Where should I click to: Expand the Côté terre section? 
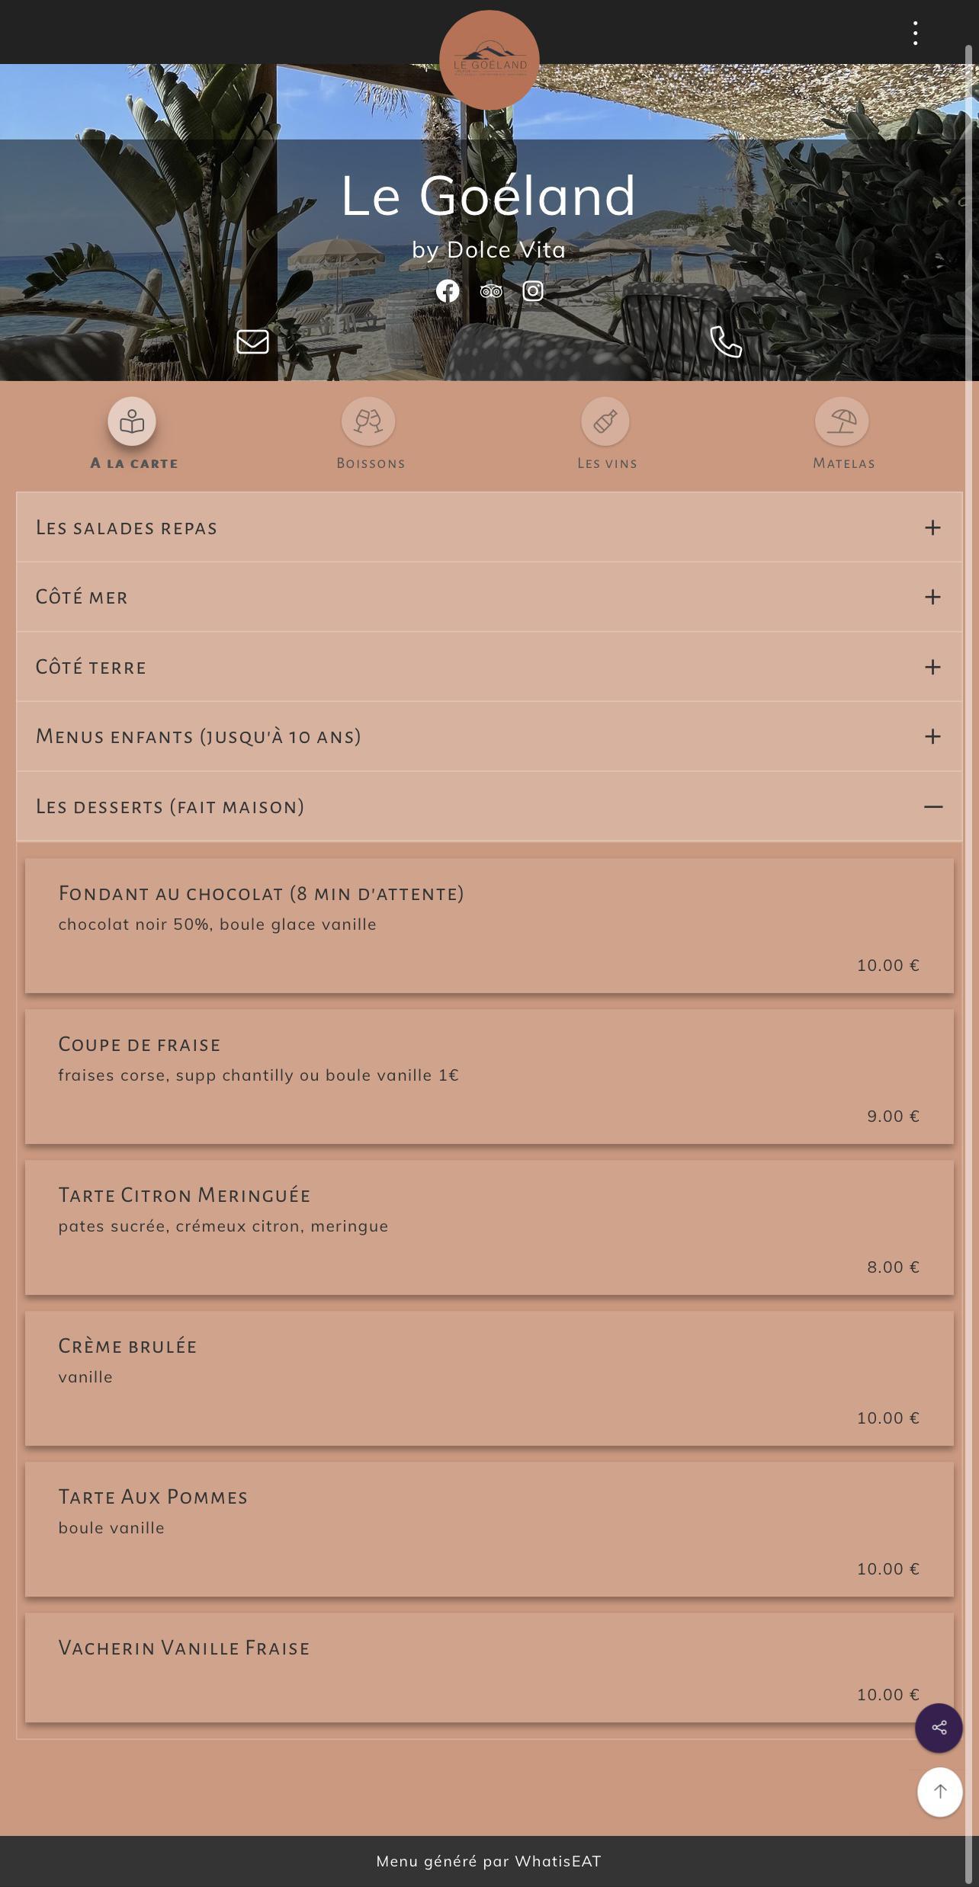pos(489,667)
